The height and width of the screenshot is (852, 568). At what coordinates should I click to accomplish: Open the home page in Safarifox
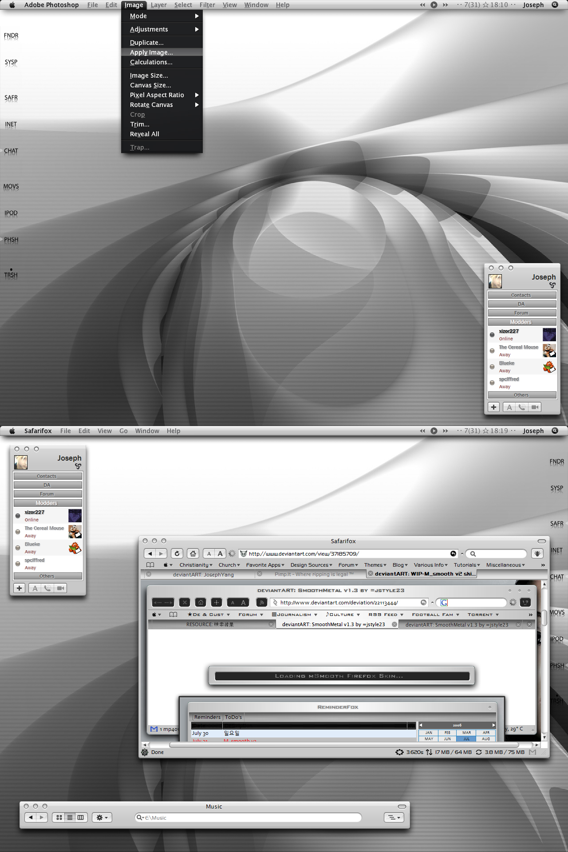(x=193, y=553)
